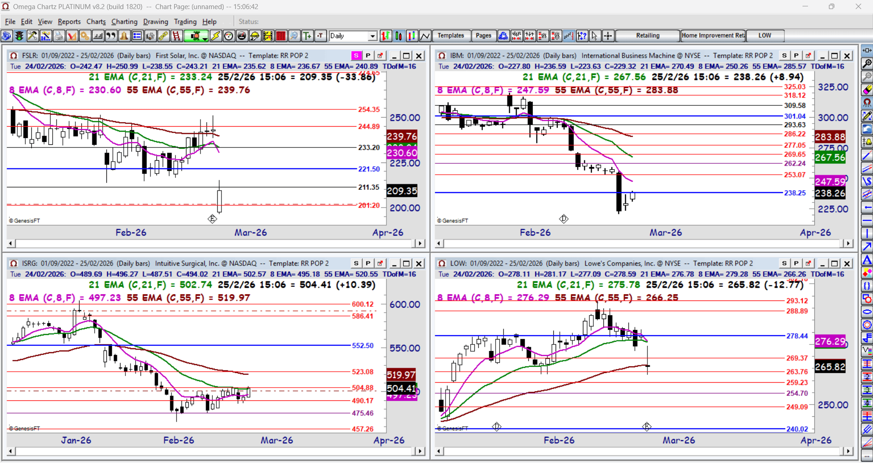Open the Retailing sector selector
This screenshot has height=463, width=873.
pyautogui.click(x=647, y=36)
